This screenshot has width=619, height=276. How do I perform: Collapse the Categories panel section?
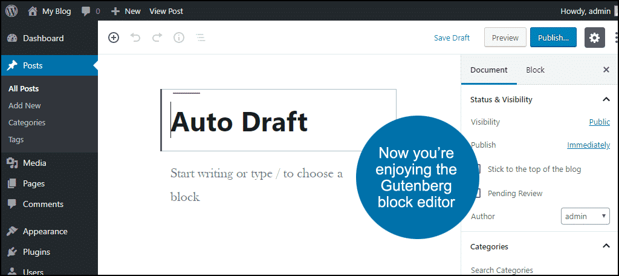click(606, 246)
